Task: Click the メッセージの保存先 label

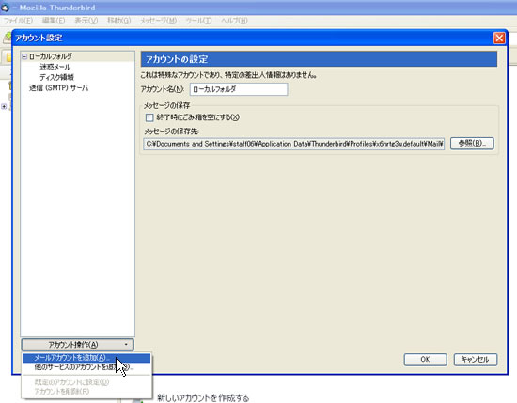Action: pos(171,132)
